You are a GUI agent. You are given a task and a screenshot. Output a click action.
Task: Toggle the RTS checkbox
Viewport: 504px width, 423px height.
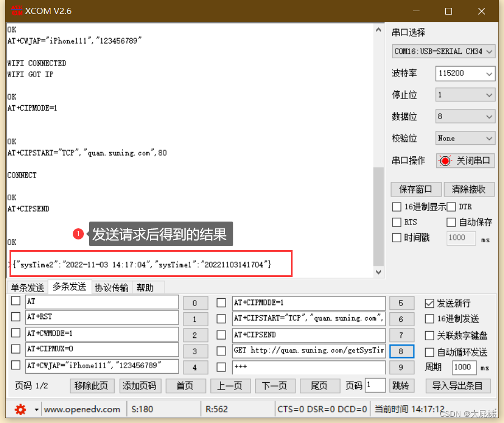coord(397,222)
